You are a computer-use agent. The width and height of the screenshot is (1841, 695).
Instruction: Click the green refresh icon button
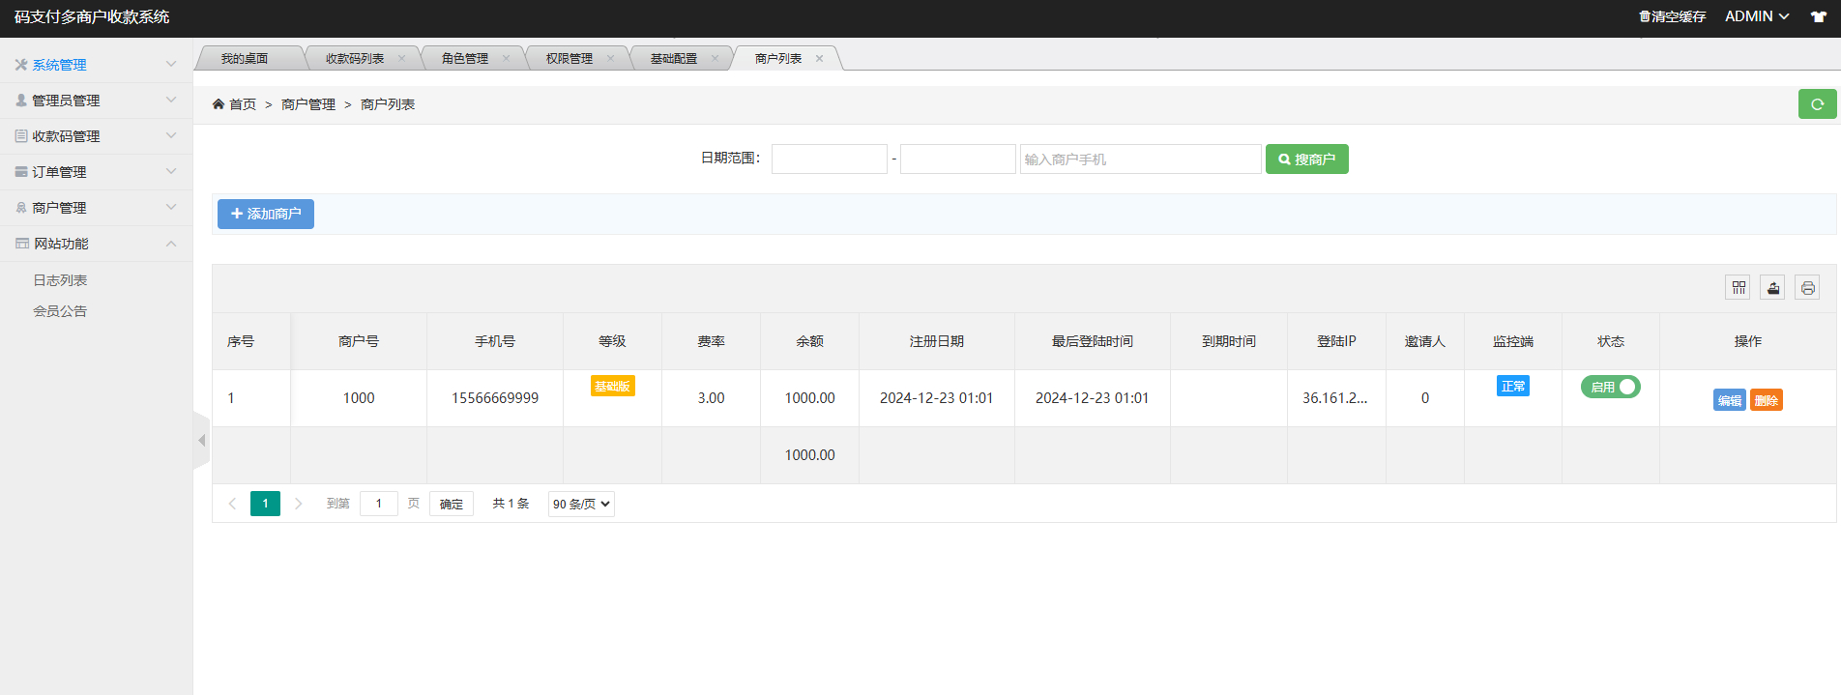pyautogui.click(x=1817, y=104)
